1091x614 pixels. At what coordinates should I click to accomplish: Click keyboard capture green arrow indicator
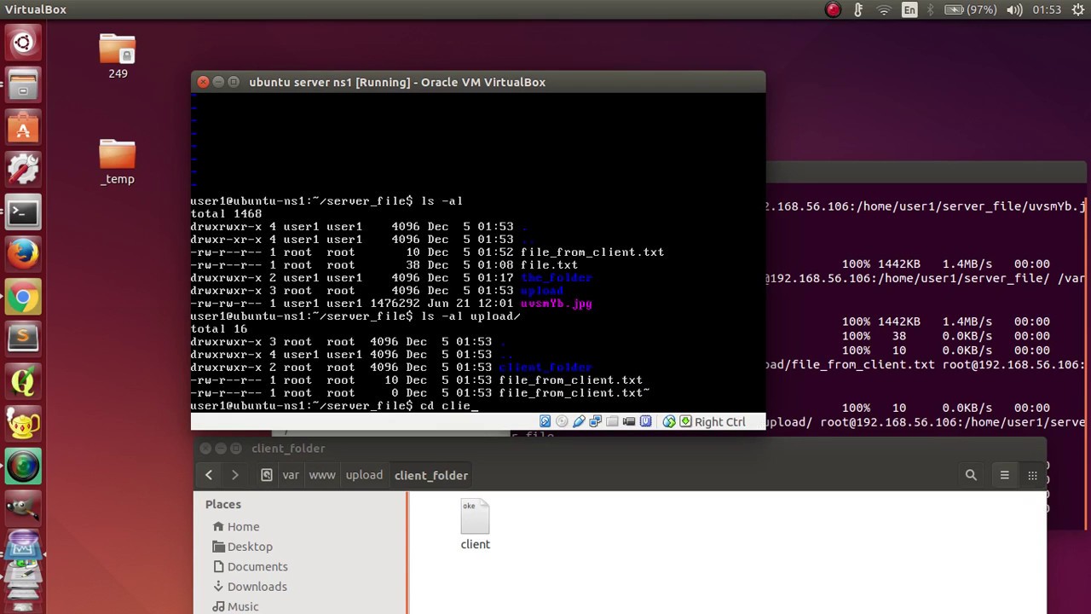(x=685, y=421)
